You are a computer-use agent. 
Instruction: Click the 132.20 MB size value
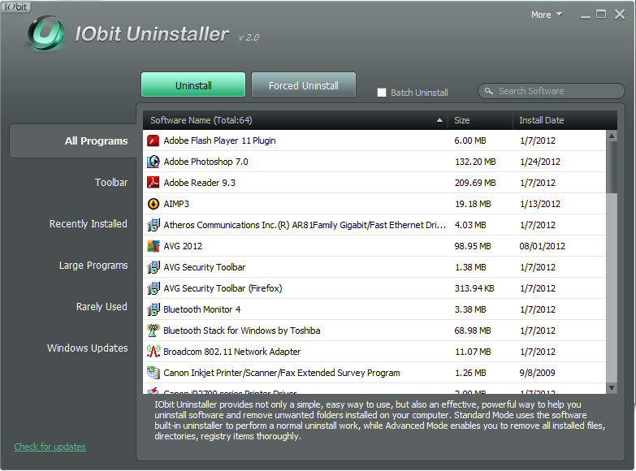tap(475, 162)
